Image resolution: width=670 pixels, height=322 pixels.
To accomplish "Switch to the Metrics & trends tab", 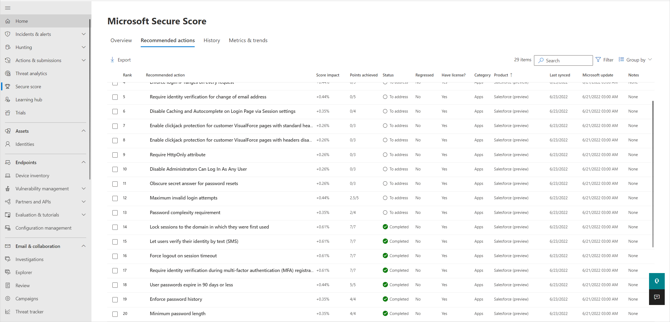I will click(x=248, y=40).
